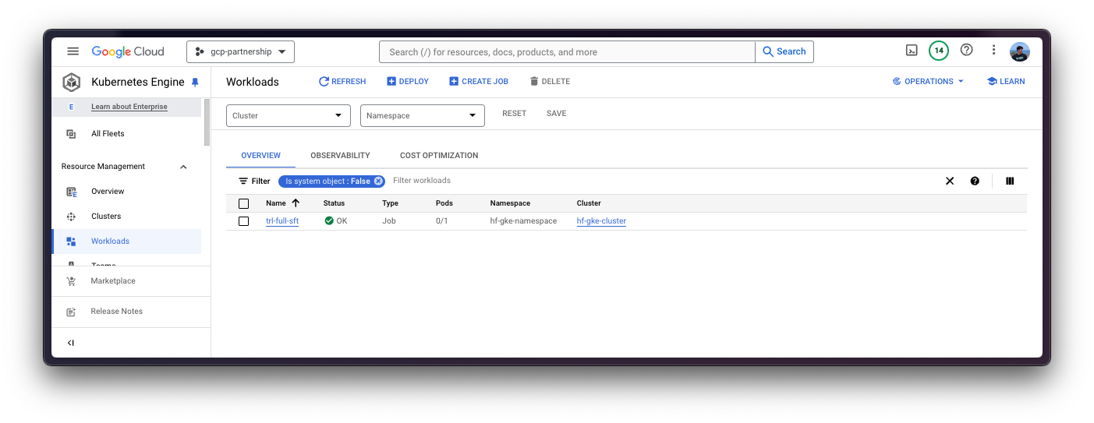The width and height of the screenshot is (1094, 423).
Task: Open the Cluster dropdown filter
Action: [x=288, y=115]
